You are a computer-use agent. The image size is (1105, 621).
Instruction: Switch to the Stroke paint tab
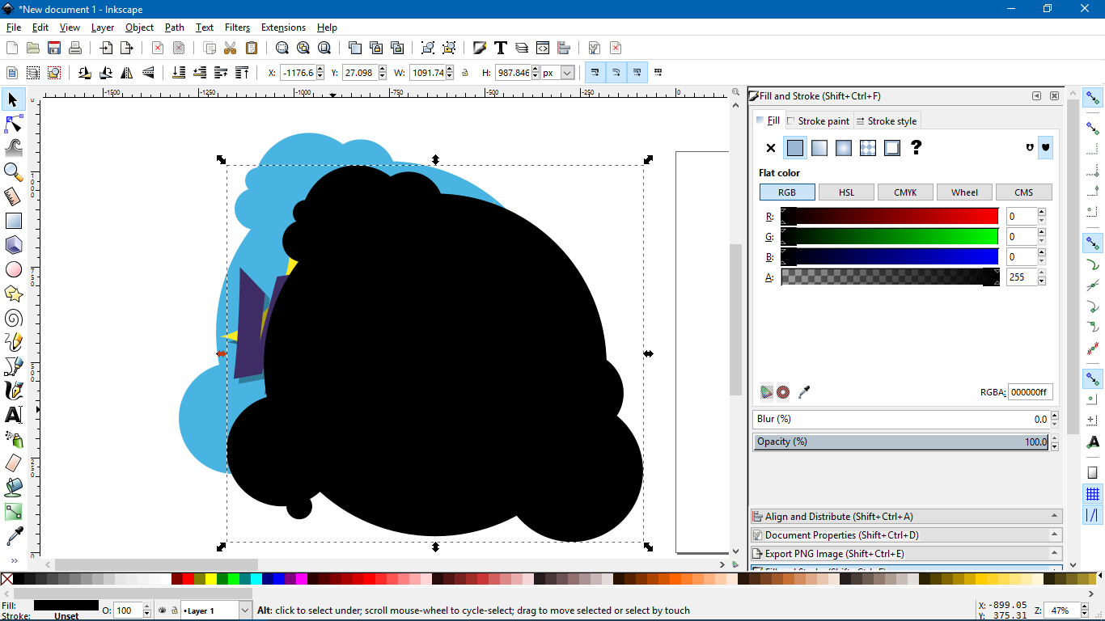pos(819,120)
